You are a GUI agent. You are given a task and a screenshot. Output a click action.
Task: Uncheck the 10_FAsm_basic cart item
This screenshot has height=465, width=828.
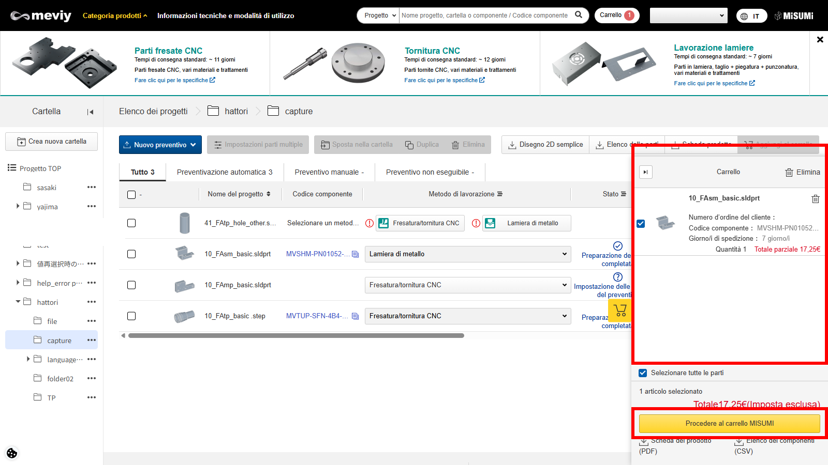[x=641, y=224]
